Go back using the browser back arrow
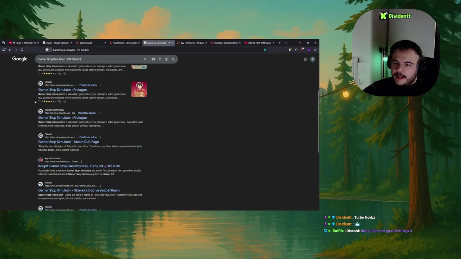Screen dimensions: 461x259 [x=10, y=50]
